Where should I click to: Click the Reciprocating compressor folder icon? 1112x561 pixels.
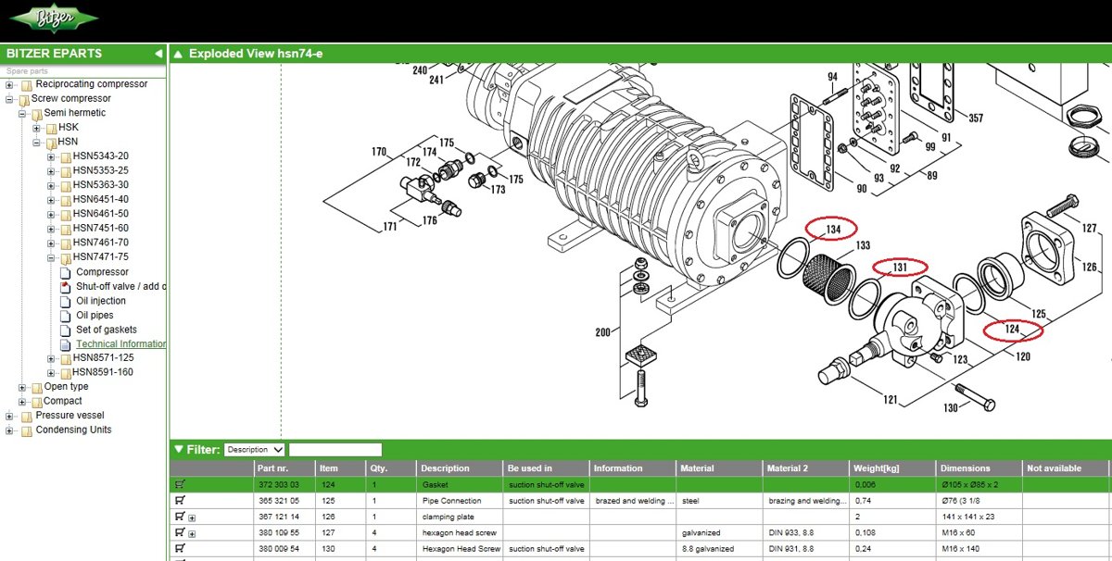point(25,85)
